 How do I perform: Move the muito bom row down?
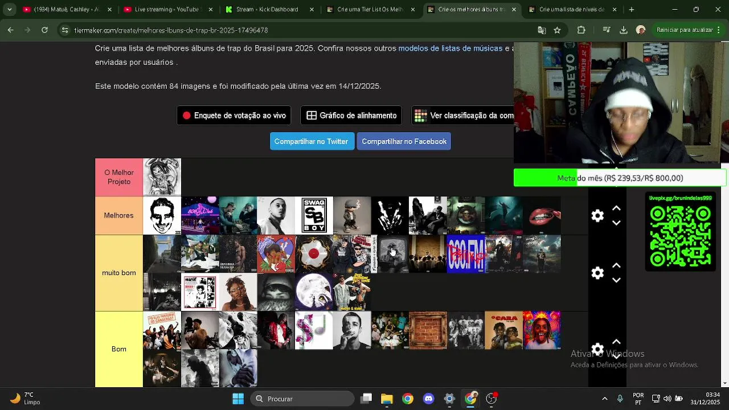pyautogui.click(x=616, y=280)
